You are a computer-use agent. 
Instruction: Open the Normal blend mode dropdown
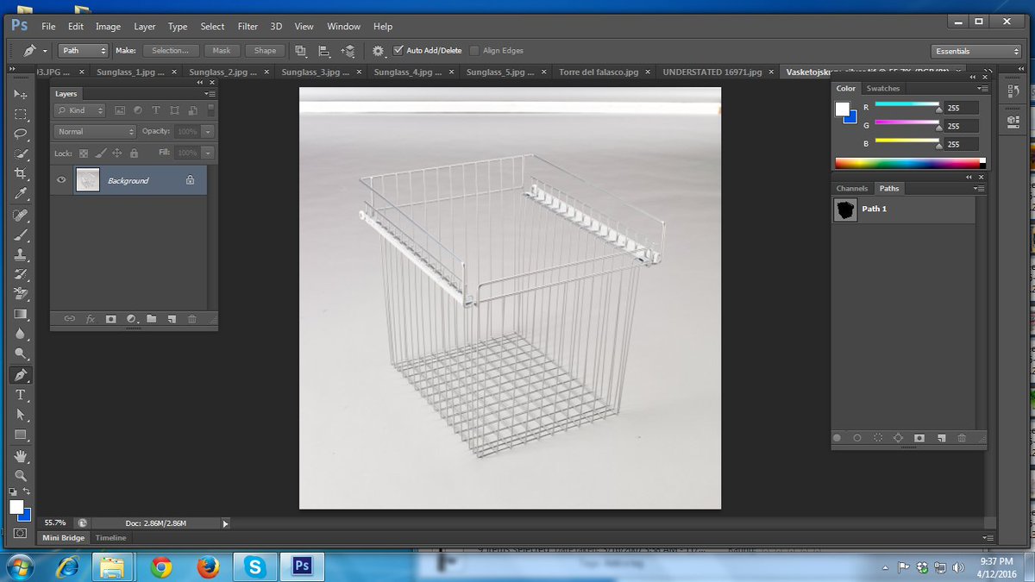(x=95, y=132)
